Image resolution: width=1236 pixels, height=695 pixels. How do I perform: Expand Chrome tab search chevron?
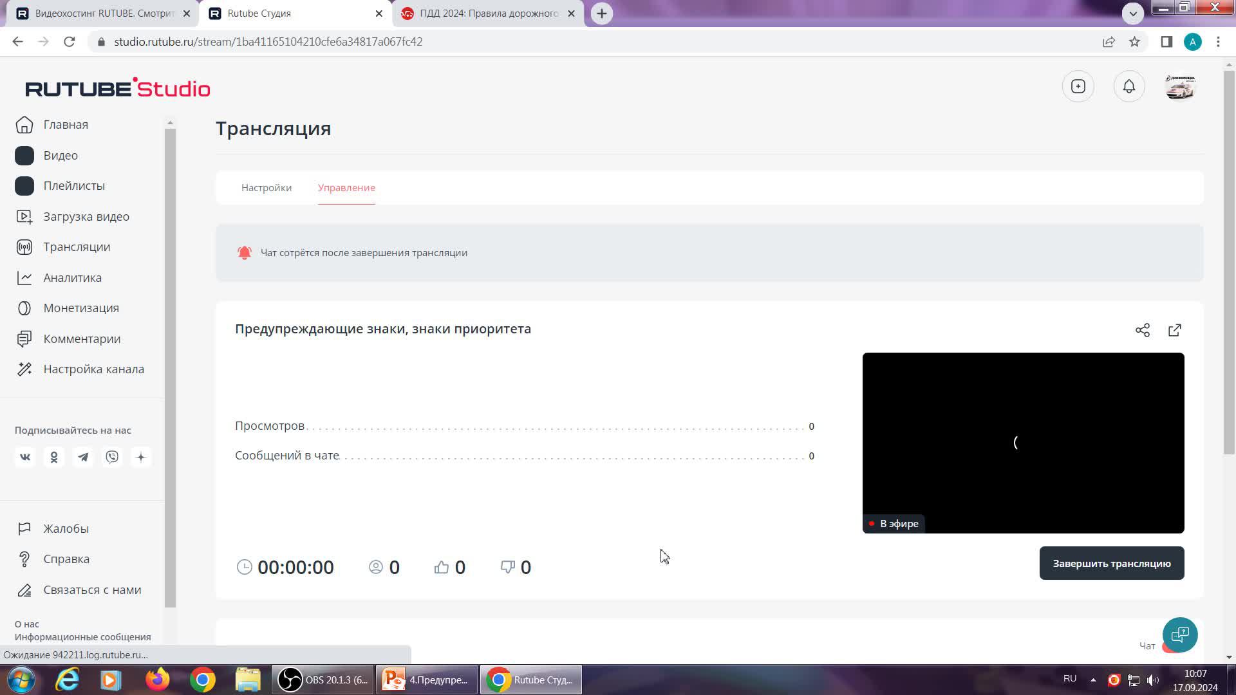1132,13
